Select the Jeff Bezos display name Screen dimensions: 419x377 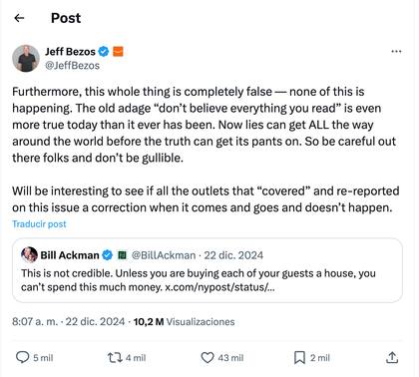(x=70, y=52)
